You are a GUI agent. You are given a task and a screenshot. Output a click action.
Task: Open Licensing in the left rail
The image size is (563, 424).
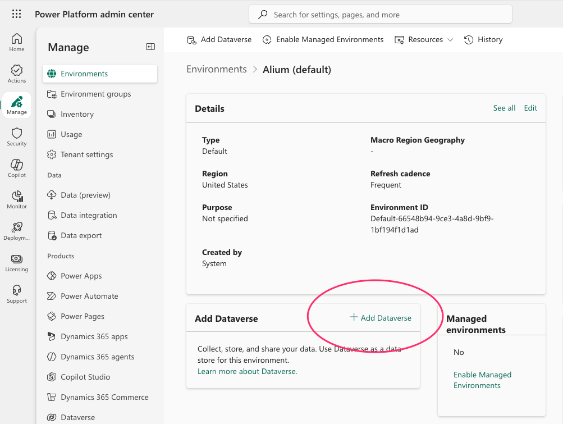point(16,263)
